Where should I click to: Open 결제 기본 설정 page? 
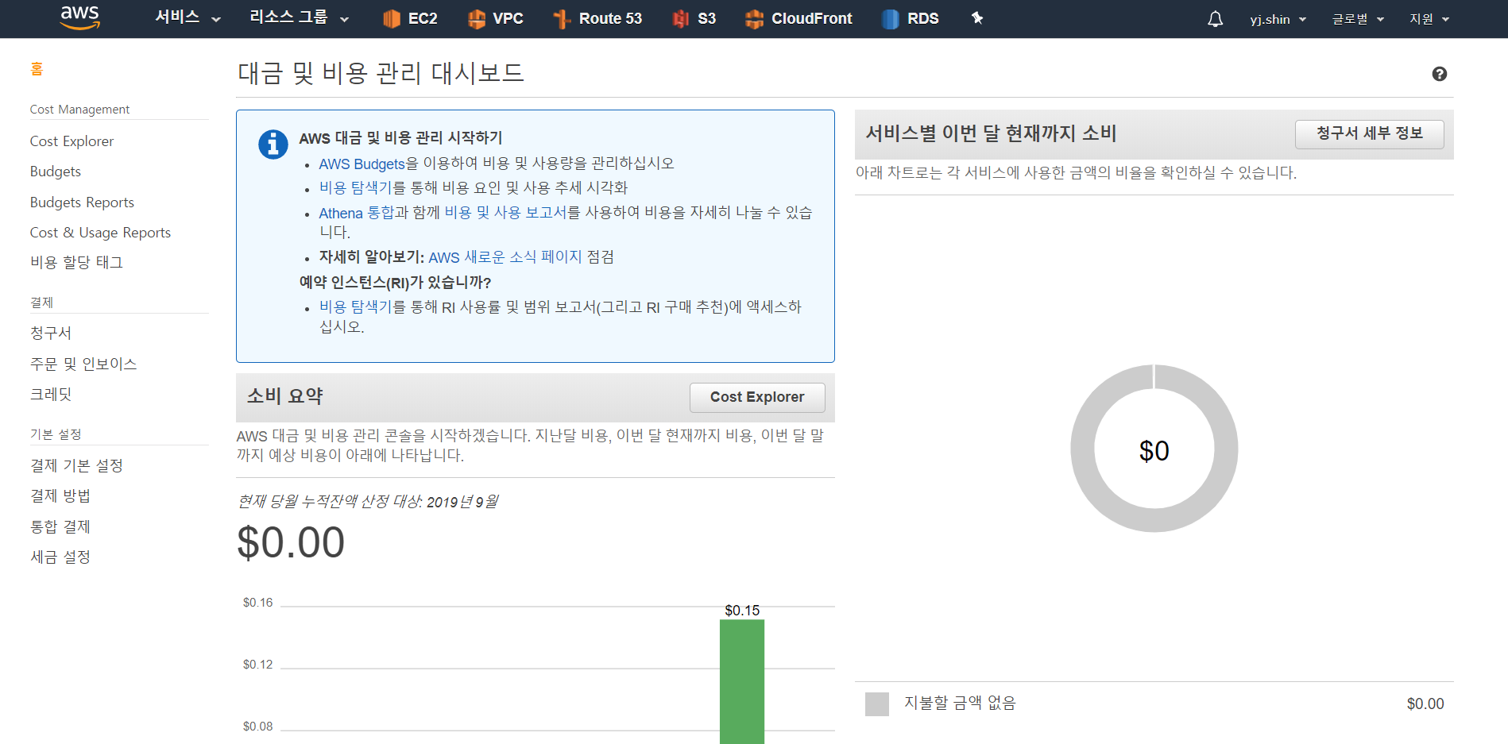tap(76, 465)
